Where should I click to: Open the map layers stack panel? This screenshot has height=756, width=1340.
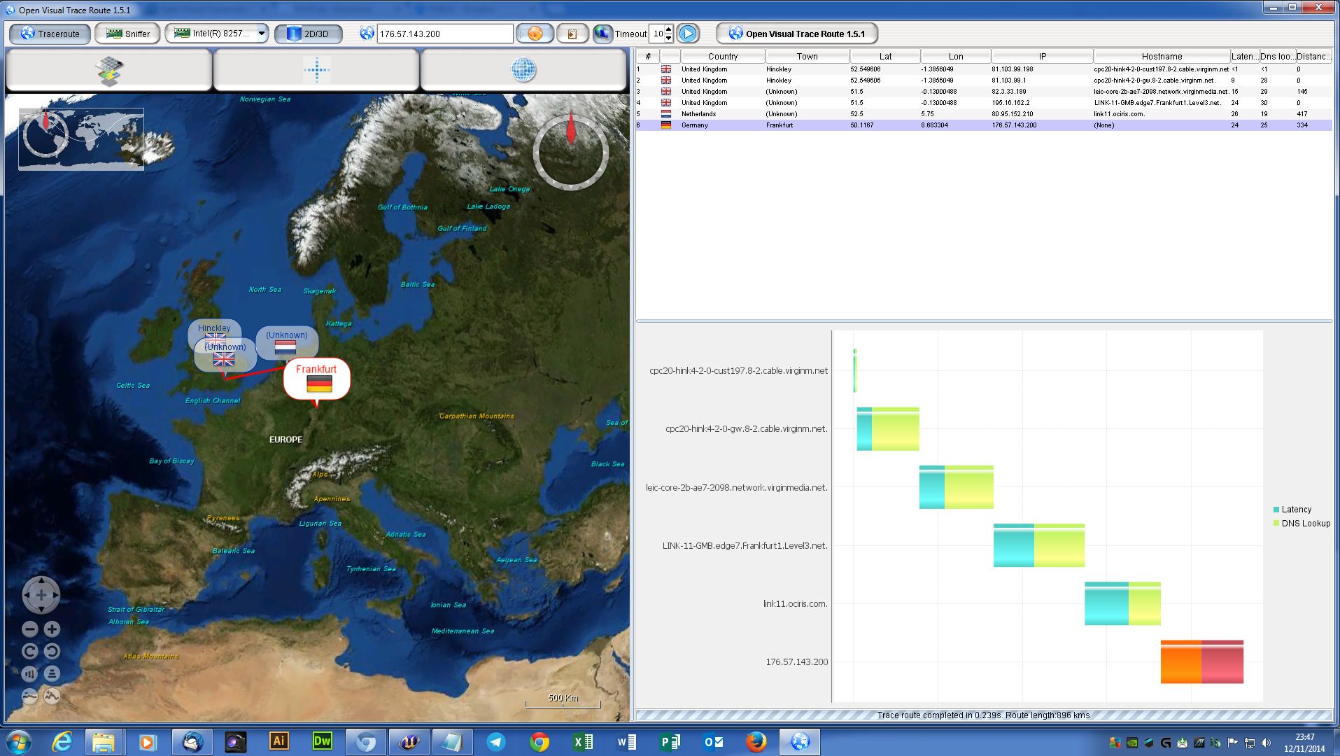(x=108, y=70)
